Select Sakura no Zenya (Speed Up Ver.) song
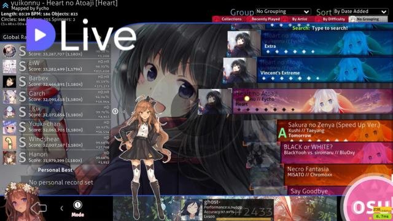Image resolution: width=393 pixels, height=221 pixels. pos(335,130)
